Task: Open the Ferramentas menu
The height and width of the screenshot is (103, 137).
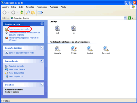Action: [42, 7]
